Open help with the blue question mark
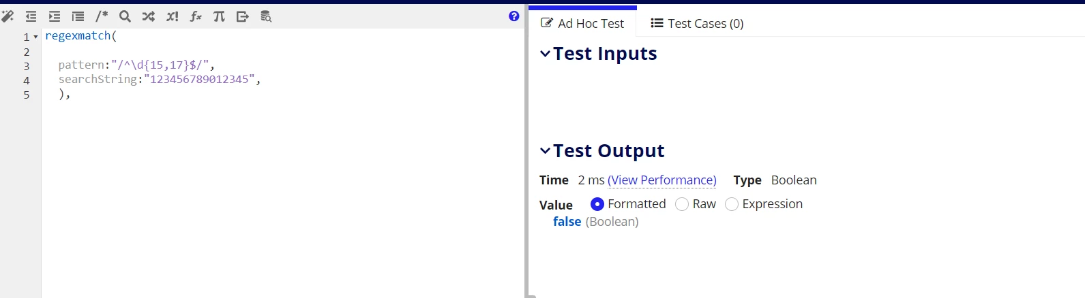 [x=514, y=16]
